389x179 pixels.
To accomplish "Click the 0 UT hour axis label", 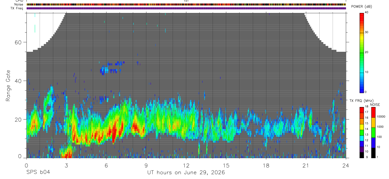I will (x=27, y=165).
